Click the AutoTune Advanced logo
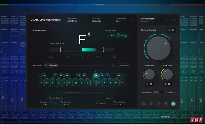Image resolution: width=205 pixels, height=124 pixels. coord(46,20)
